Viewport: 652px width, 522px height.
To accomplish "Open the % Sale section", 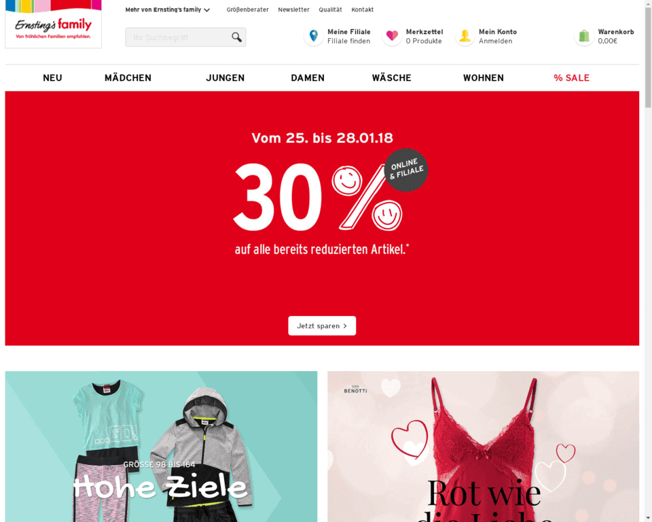I will [x=571, y=78].
